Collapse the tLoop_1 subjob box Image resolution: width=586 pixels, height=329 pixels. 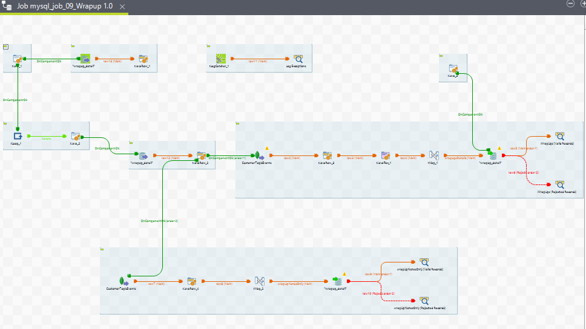[5, 123]
